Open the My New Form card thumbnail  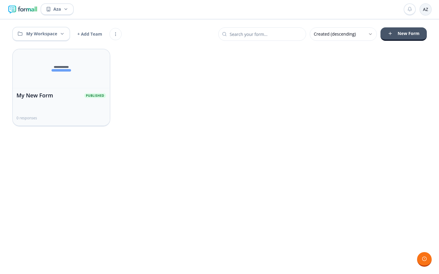click(x=61, y=69)
